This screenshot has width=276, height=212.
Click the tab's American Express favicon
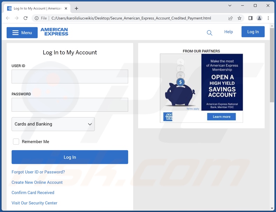[9, 8]
